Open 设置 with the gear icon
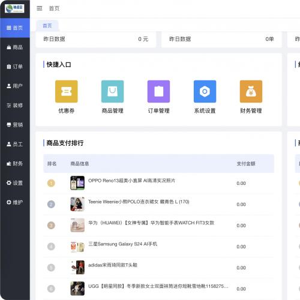This screenshot has width=300, height=300. click(15, 183)
